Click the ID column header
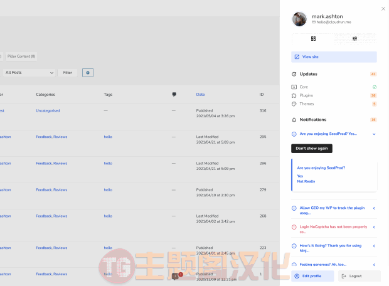 click(262, 95)
